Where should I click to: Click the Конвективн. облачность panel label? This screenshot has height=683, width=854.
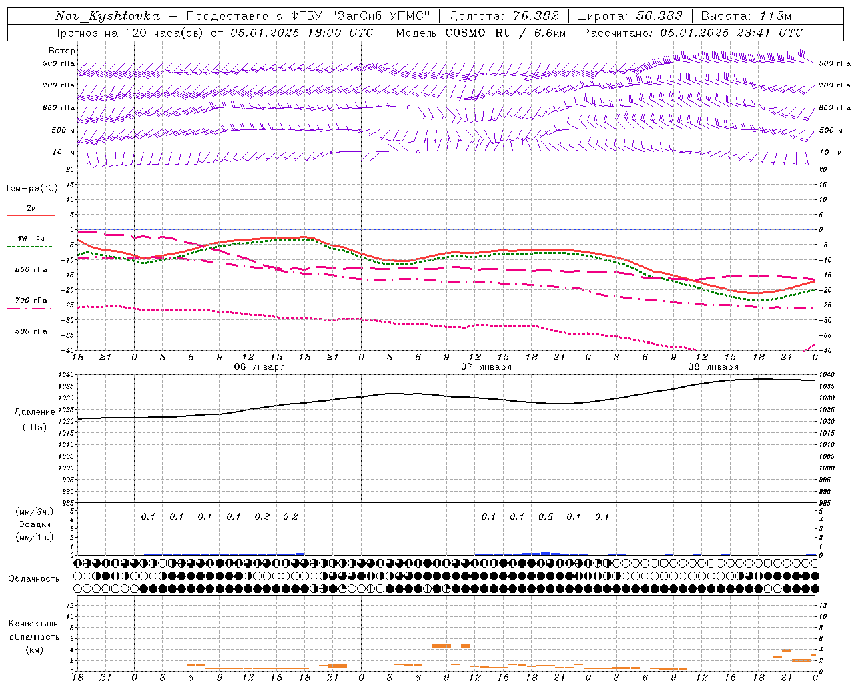(x=34, y=630)
